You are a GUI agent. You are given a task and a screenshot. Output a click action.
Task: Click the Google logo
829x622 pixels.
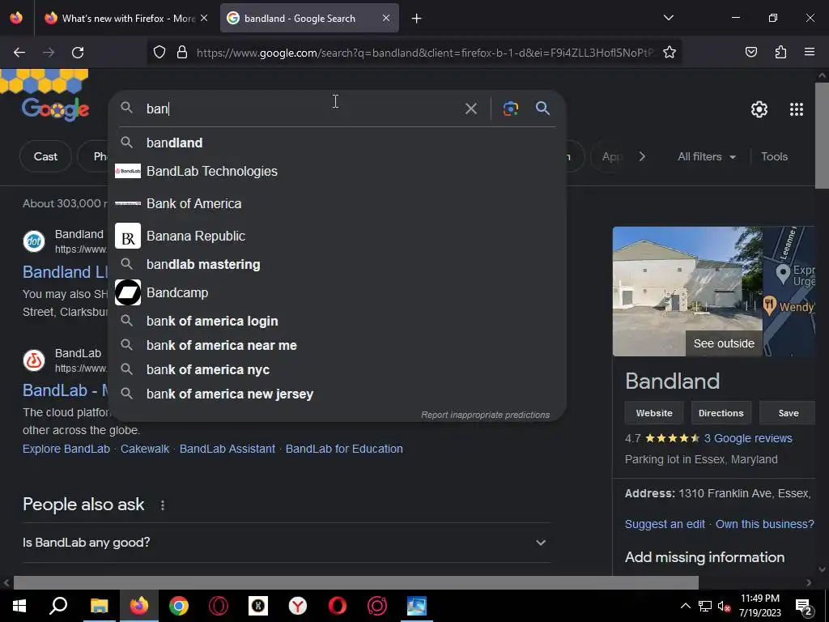(56, 109)
